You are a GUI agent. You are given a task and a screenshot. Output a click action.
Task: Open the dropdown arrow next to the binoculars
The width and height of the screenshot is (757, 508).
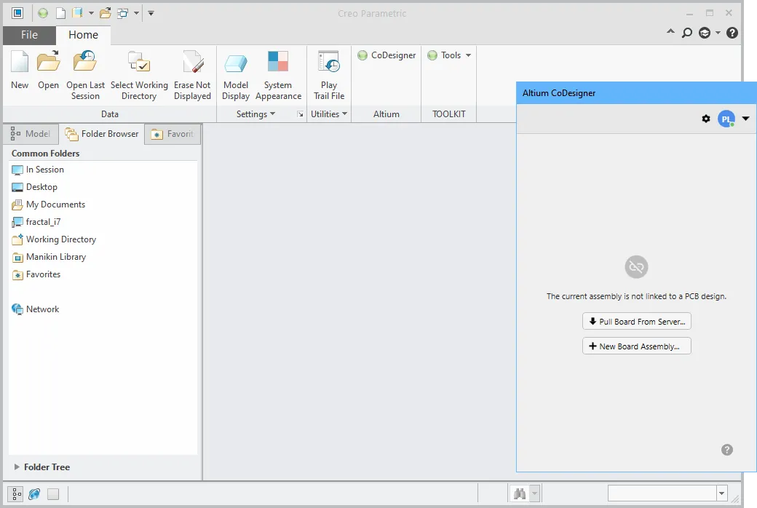534,493
